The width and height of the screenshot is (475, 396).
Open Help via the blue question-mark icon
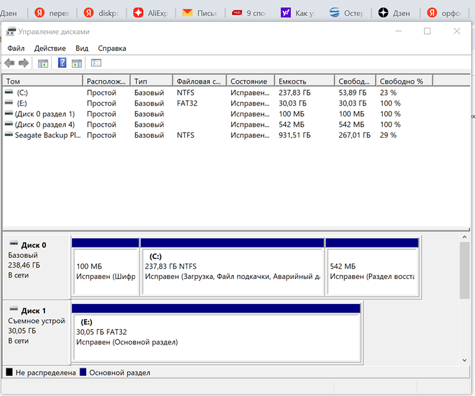click(62, 63)
